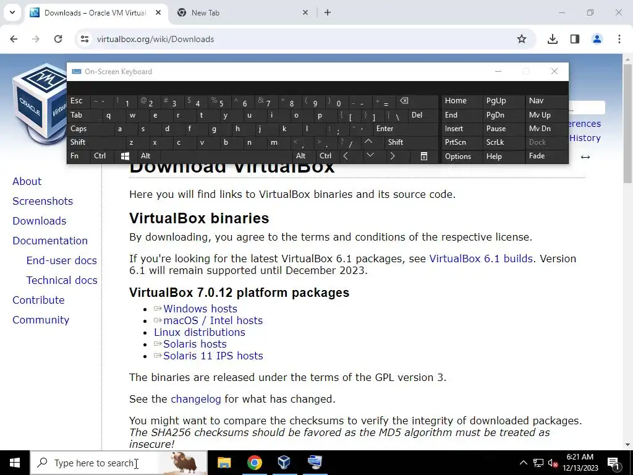633x475 pixels.
Task: Tap the spacebar on On-Screen Keyboard
Action: pyautogui.click(x=227, y=156)
